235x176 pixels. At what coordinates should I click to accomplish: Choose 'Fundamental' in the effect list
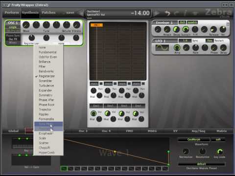48,52
